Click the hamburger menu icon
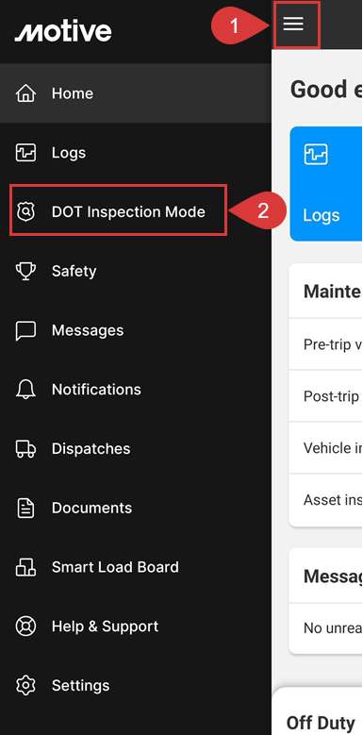Image resolution: width=363 pixels, height=735 pixels. 293,24
